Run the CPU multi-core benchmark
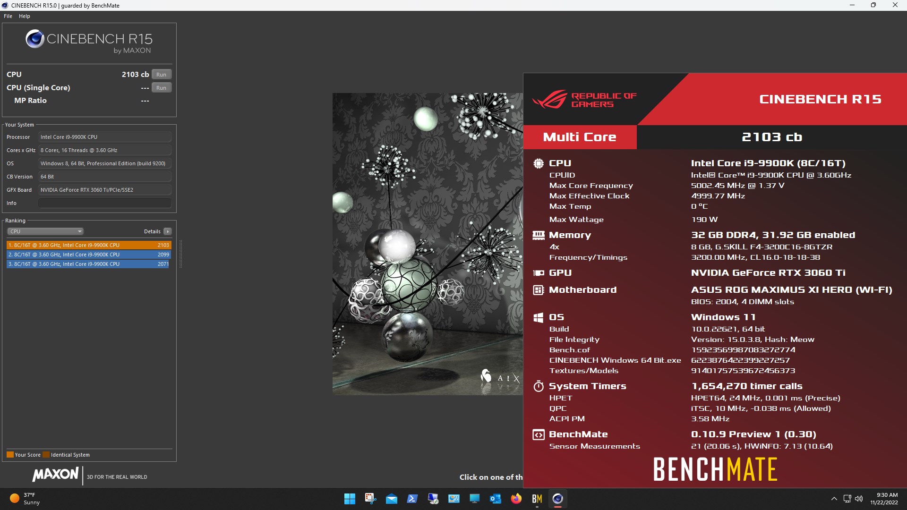The height and width of the screenshot is (510, 907). [x=161, y=74]
